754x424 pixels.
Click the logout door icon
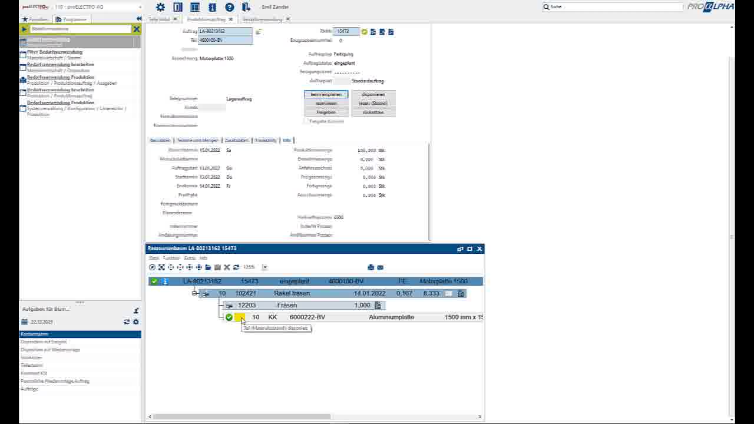tap(246, 7)
